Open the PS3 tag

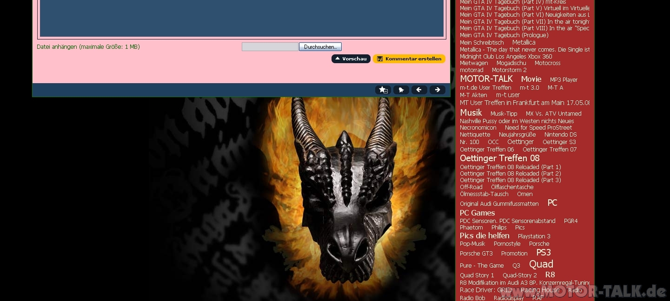pos(544,253)
